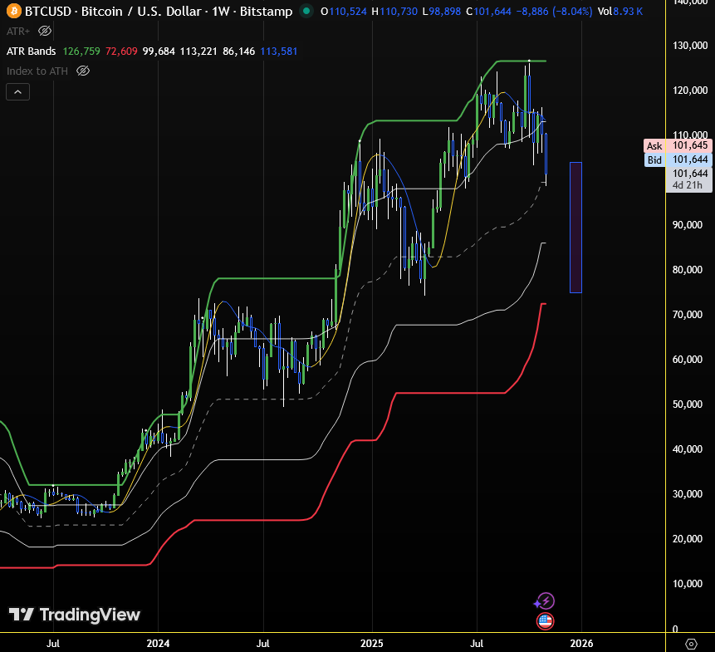Open the US flag economic event icon
Screen dimensions: 715x652
pyautogui.click(x=545, y=621)
